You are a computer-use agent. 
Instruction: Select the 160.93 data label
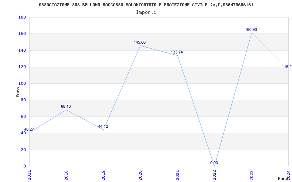(x=251, y=29)
